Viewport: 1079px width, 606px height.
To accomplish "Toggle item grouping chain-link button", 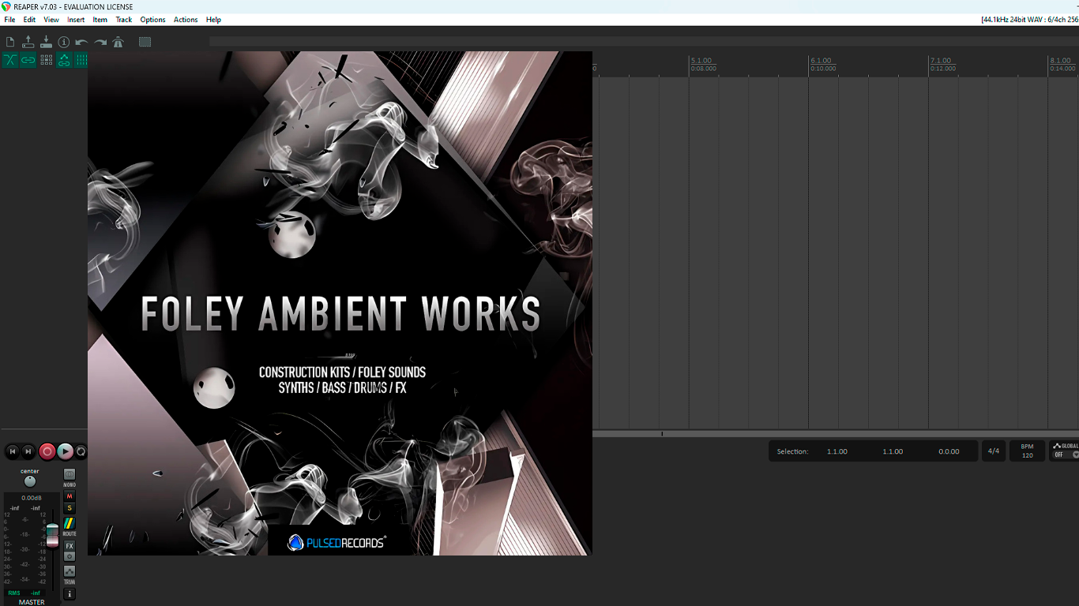I will pyautogui.click(x=28, y=60).
